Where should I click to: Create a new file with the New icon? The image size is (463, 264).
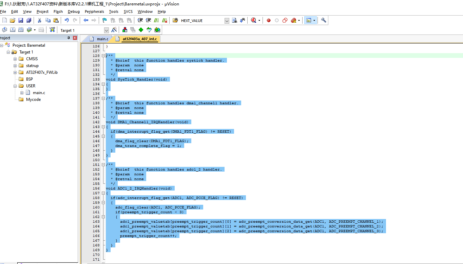[x=4, y=20]
